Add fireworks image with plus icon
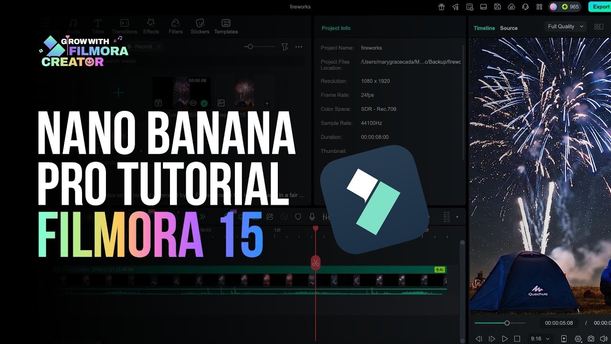 pyautogui.click(x=267, y=103)
